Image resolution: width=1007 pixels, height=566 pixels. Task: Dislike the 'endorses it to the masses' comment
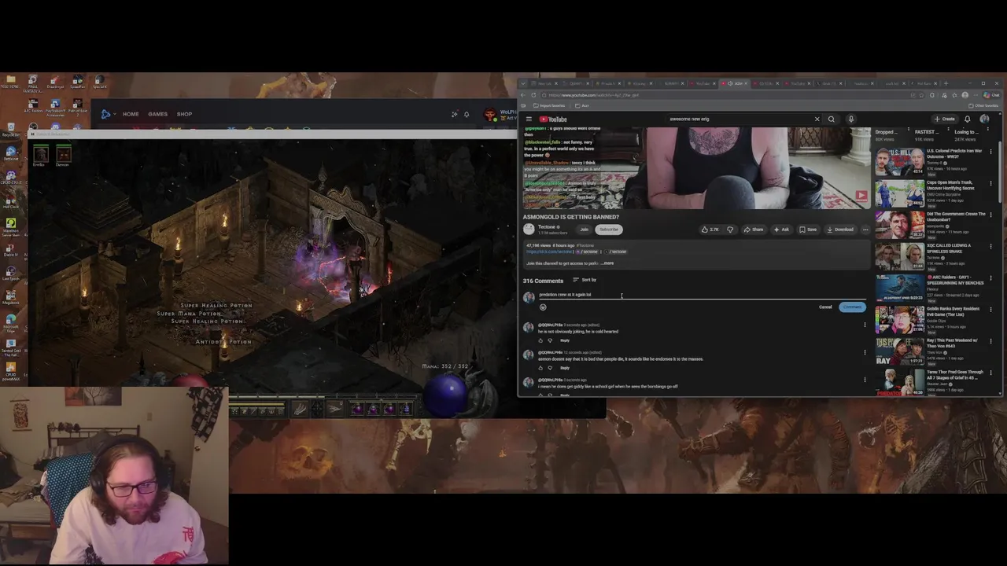[550, 368]
